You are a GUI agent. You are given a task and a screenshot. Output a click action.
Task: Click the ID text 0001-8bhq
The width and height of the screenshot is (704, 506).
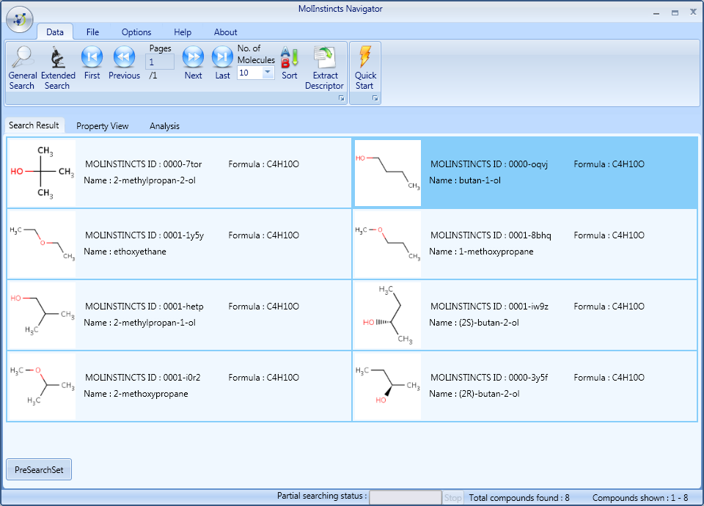coord(529,235)
